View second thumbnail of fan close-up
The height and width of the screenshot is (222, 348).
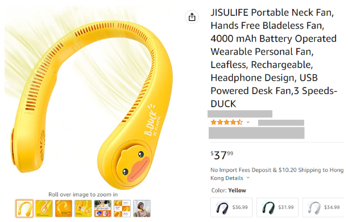(x=44, y=208)
